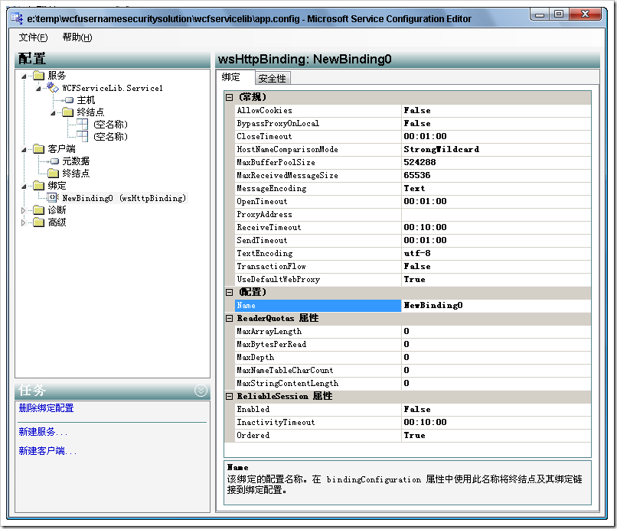Click the 新建服务... link

(x=44, y=432)
